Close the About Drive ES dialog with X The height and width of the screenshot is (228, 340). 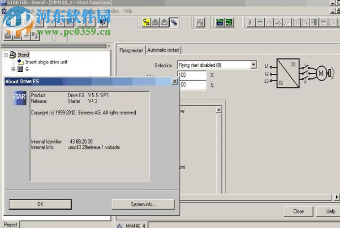point(174,81)
